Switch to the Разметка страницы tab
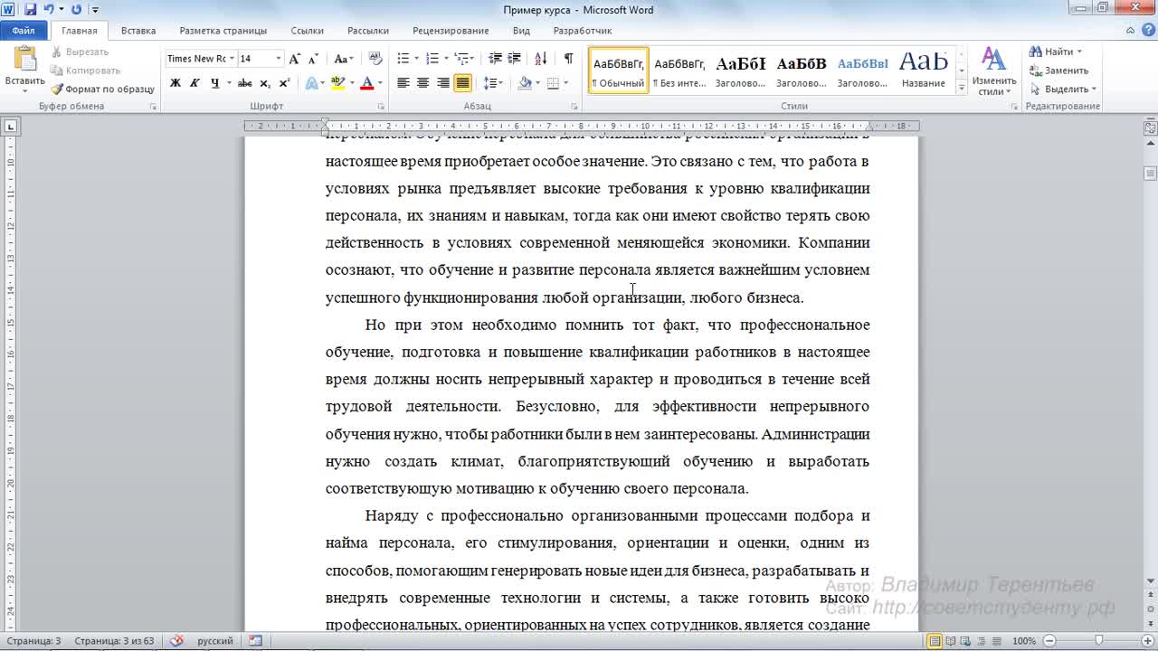This screenshot has height=651, width=1158. coord(223,31)
